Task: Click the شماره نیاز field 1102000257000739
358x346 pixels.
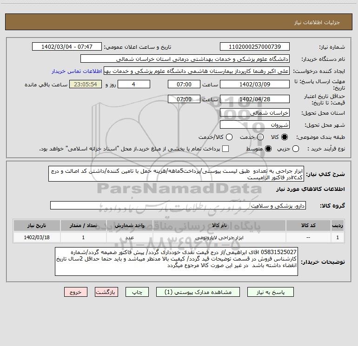Action: pyautogui.click(x=255, y=47)
